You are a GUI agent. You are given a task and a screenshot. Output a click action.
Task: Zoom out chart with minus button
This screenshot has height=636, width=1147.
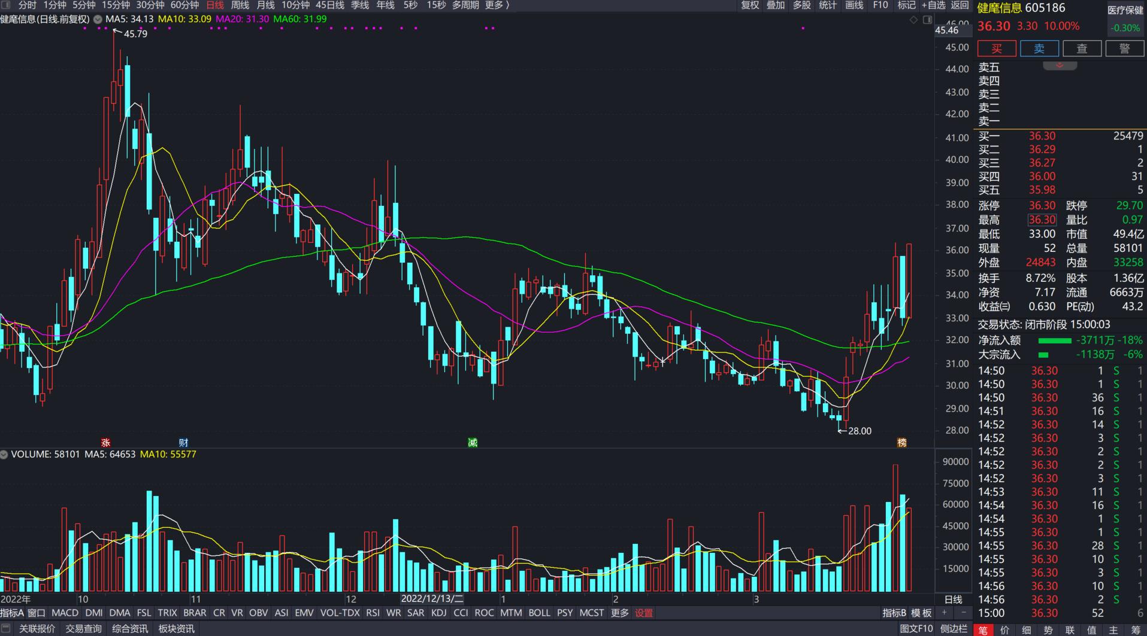pyautogui.click(x=963, y=613)
